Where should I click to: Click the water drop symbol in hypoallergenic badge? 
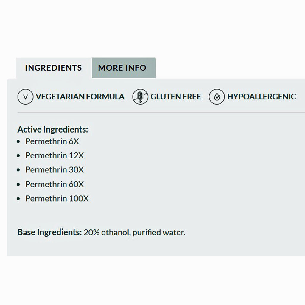click(217, 97)
